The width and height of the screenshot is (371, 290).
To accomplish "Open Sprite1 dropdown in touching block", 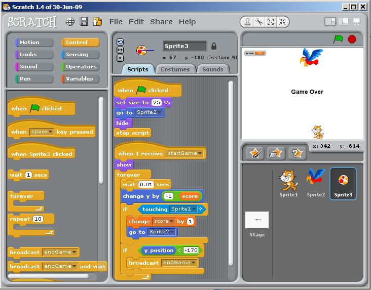I will point(183,209).
